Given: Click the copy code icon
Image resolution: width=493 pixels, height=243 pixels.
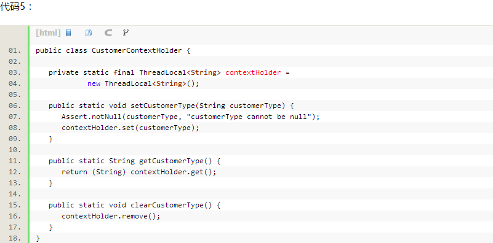Looking at the screenshot, I should coord(89,33).
